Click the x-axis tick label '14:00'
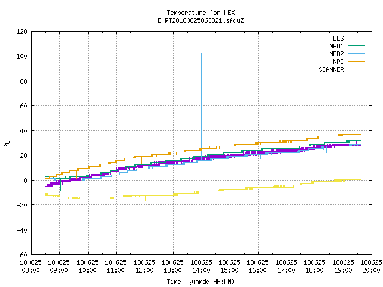The width and height of the screenshot is (383, 287). (x=201, y=270)
